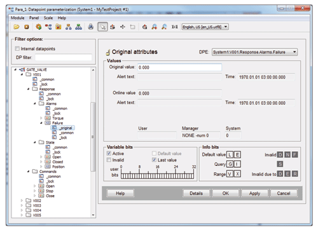Click the rectangle frame toolbar icon
Screen dimensions: 318x232
133,27
